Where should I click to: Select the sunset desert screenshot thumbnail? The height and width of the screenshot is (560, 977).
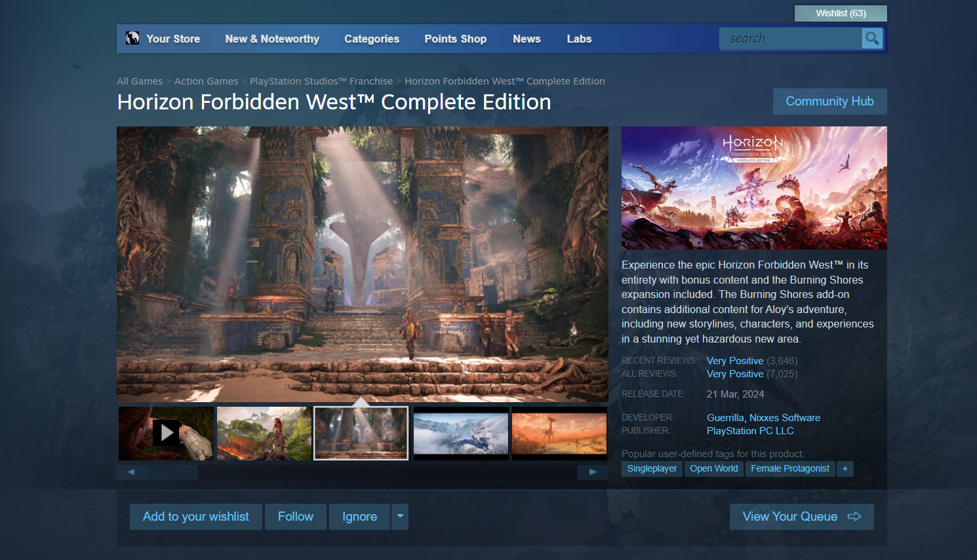click(559, 433)
